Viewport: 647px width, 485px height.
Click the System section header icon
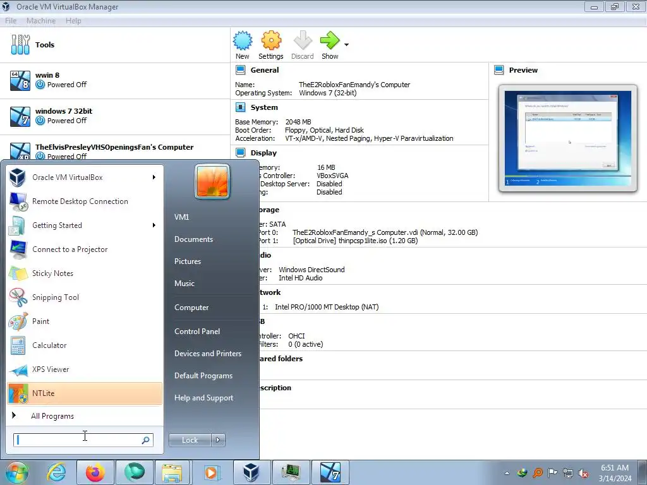point(240,107)
